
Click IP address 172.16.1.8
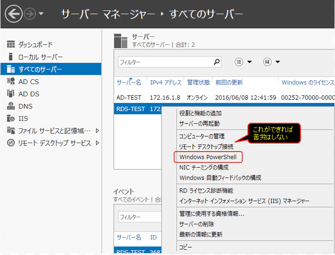pyautogui.click(x=165, y=98)
